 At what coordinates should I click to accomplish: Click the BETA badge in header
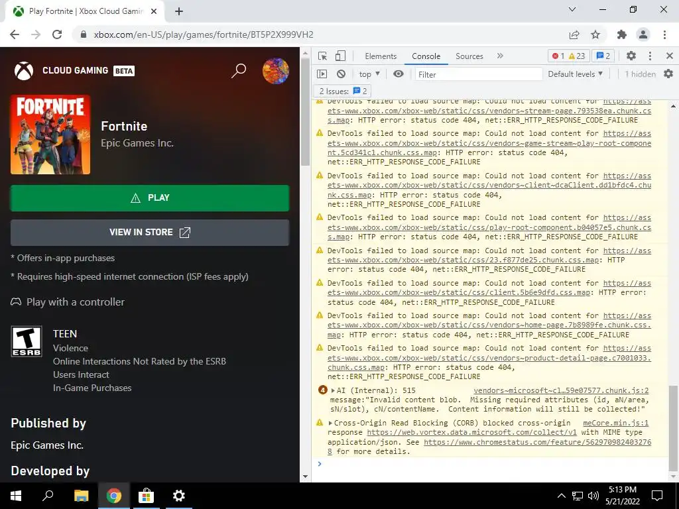tap(124, 70)
